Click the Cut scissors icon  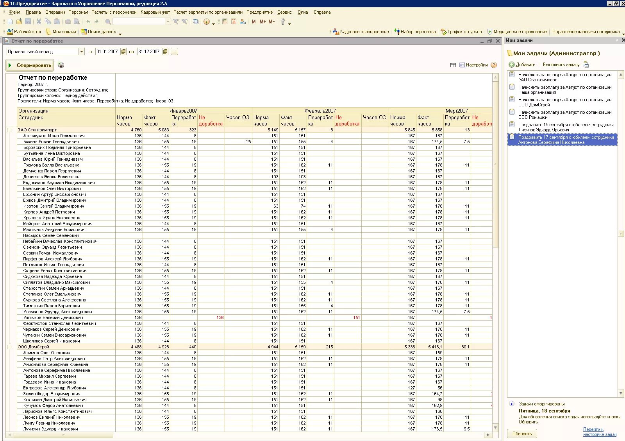tap(39, 22)
